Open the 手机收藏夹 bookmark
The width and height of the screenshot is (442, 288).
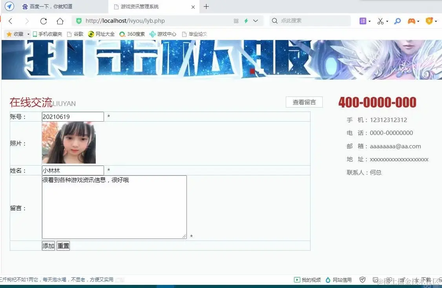[x=47, y=34]
